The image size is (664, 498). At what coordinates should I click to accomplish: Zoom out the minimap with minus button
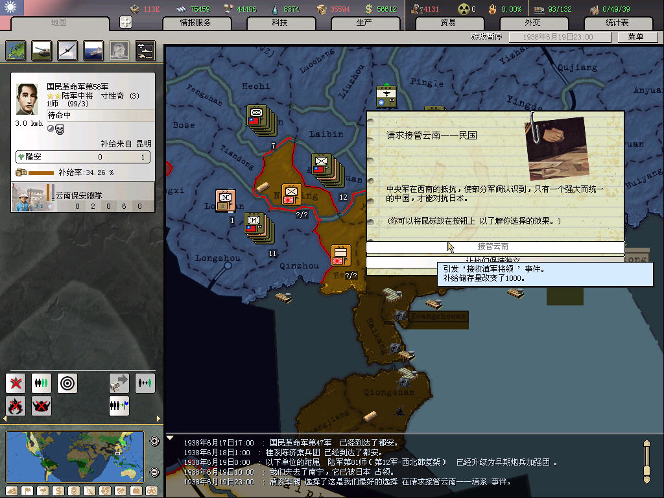(x=154, y=472)
